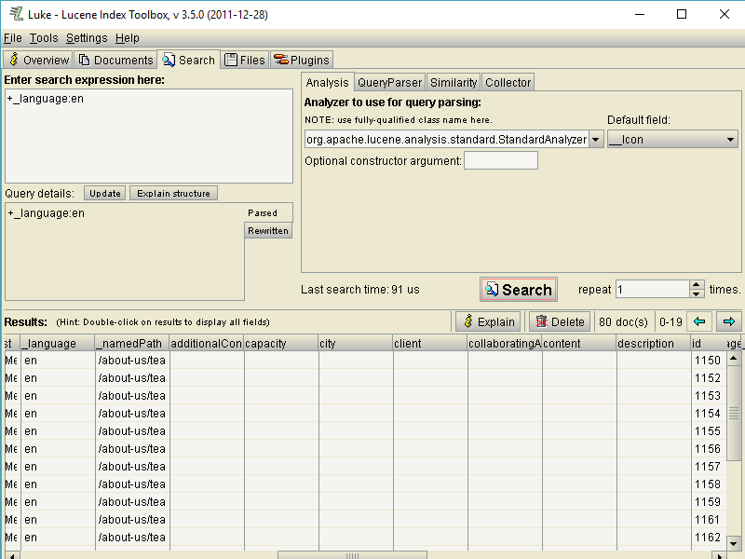Screen dimensions: 745x559
Task: Click the capacity column header
Action: (x=281, y=344)
